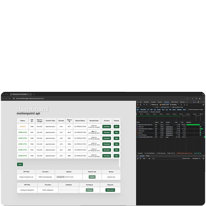Image resolution: width=206 pixels, height=206 pixels.
Task: Open the browser profile avatar icon
Action: [200, 98]
